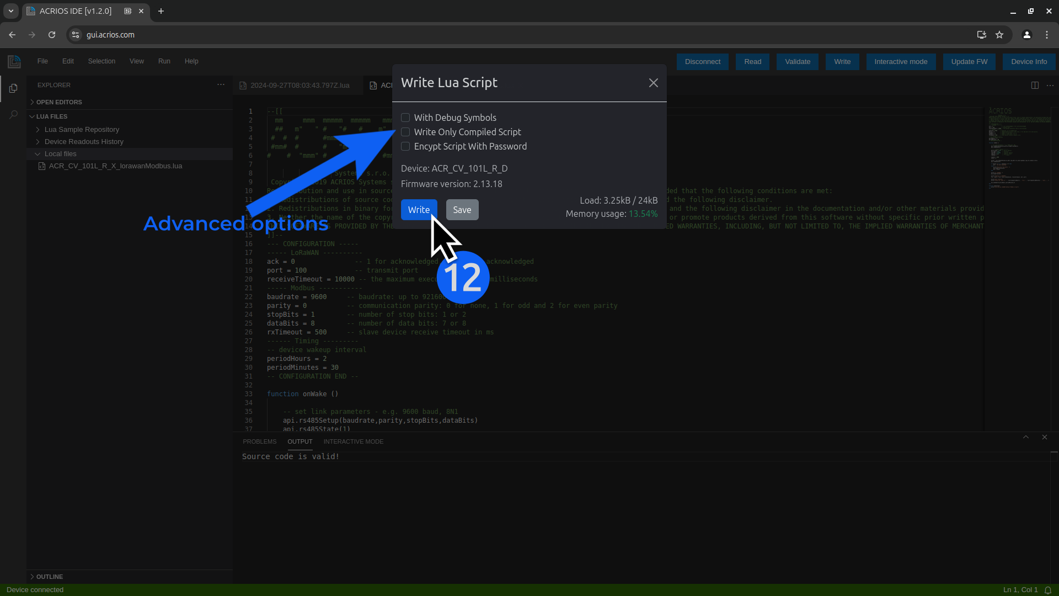Image resolution: width=1059 pixels, height=596 pixels.
Task: Enable Encrypt Script With Password checkbox
Action: [405, 146]
